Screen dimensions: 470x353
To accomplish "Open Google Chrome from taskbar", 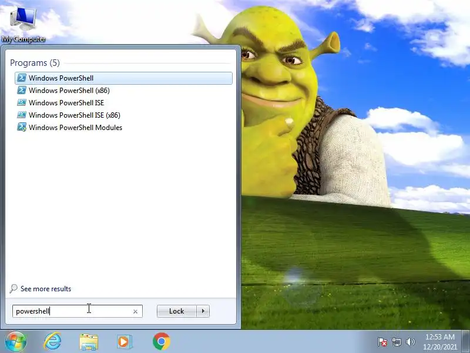I will tap(161, 342).
